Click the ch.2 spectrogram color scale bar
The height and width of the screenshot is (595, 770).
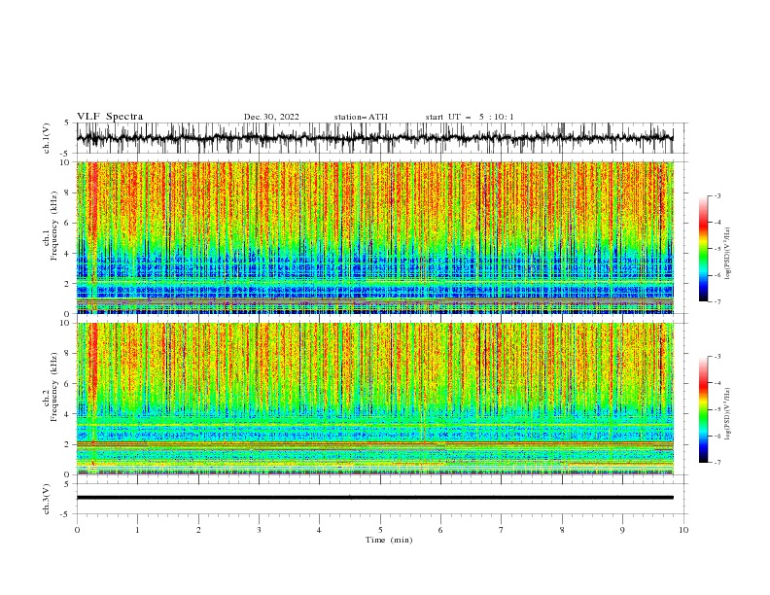pyautogui.click(x=704, y=409)
